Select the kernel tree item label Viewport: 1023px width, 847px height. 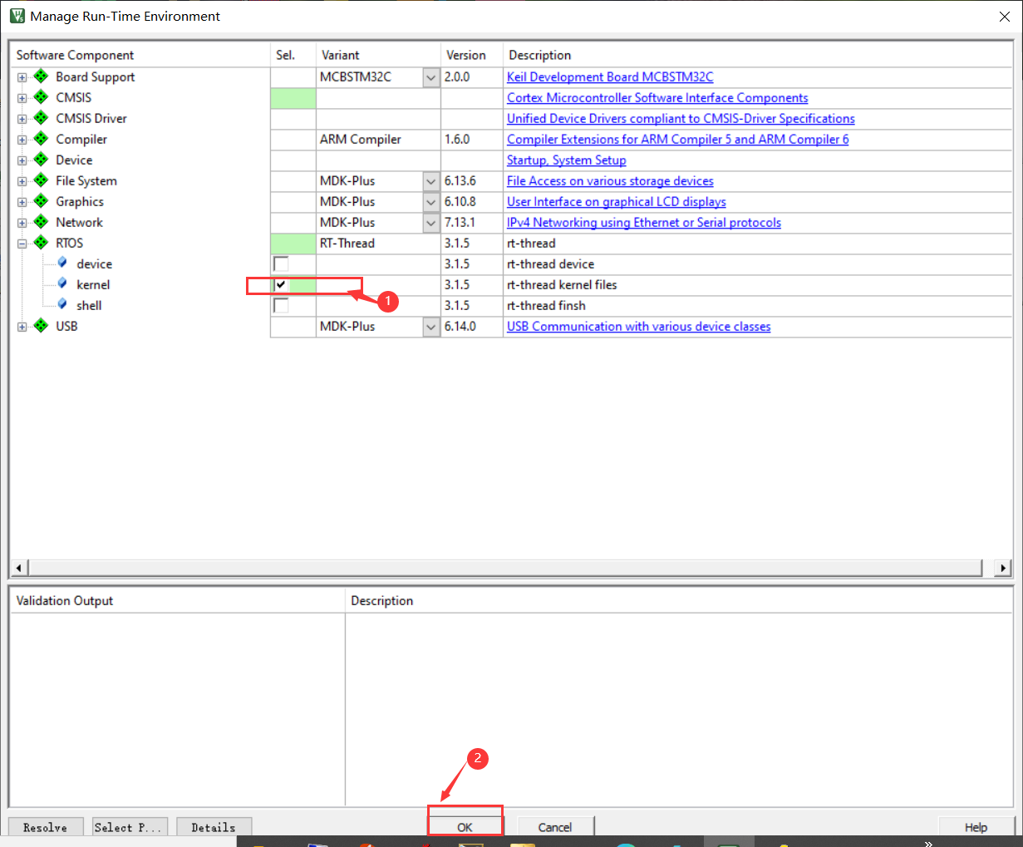93,284
